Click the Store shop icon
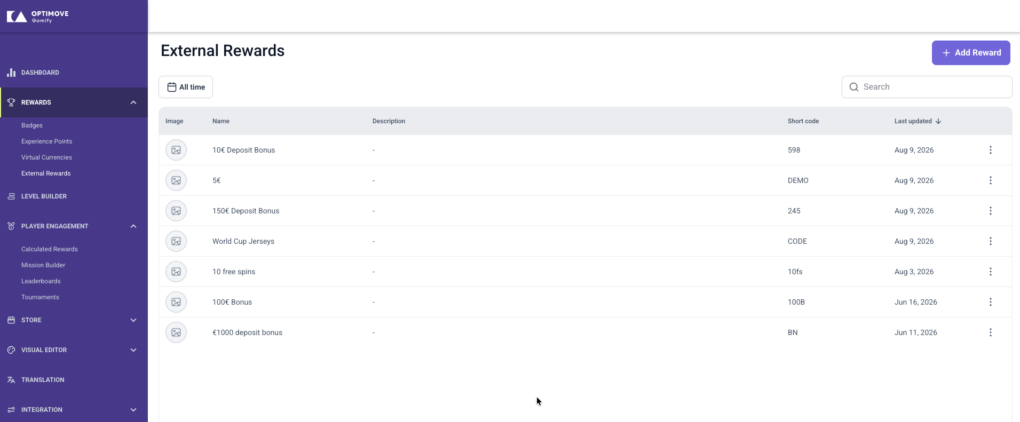 [11, 320]
